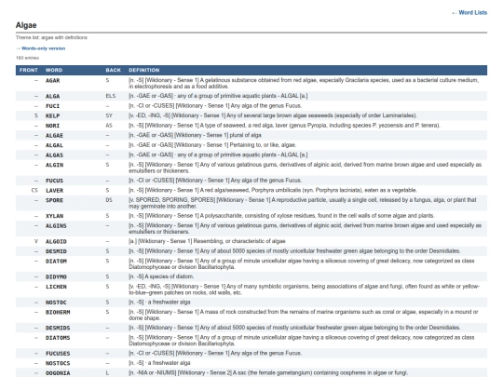Click the XYLAN definition text
The width and height of the screenshot is (503, 377).
coord(281,216)
